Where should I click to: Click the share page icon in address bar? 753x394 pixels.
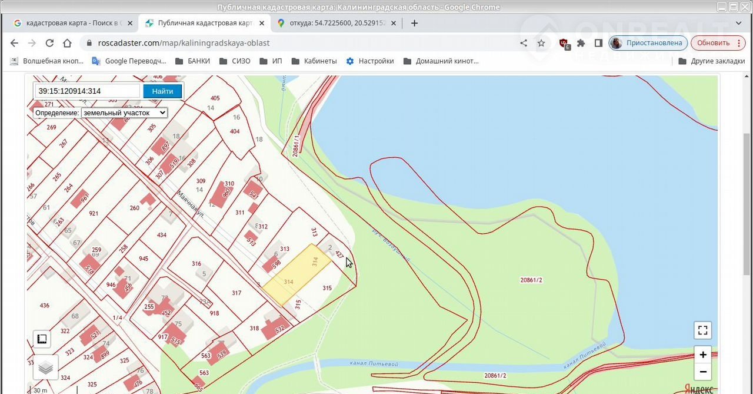pos(524,43)
